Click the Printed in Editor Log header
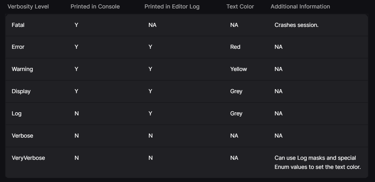 coord(172,7)
